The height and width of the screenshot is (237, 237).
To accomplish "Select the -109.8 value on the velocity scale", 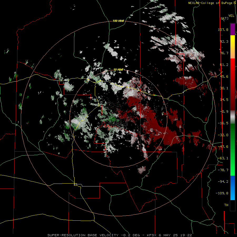I will coord(222,193).
